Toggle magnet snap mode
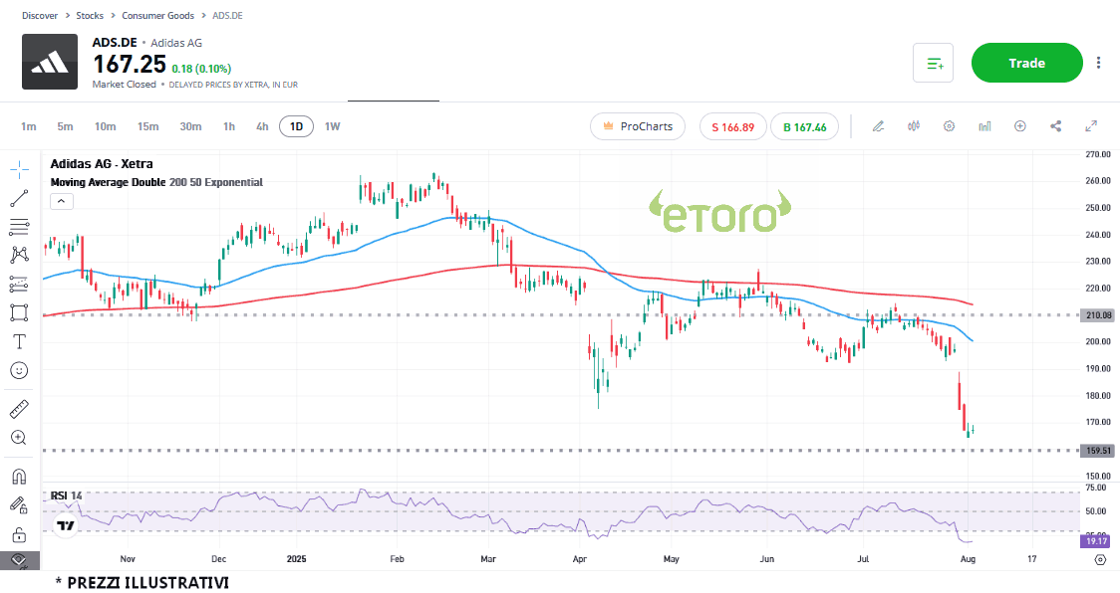Screen dimensions: 1120x593 click(19, 476)
